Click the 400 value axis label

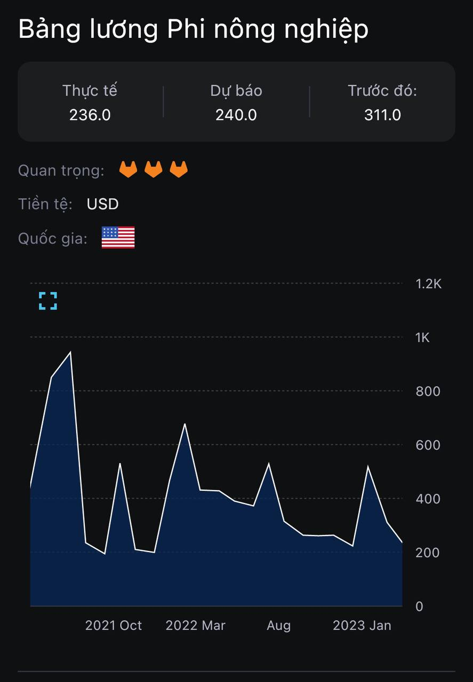click(428, 499)
